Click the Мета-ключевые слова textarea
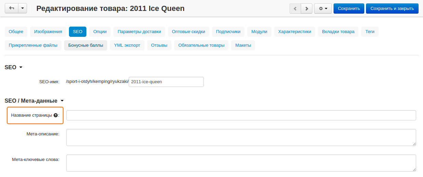This screenshot has width=423, height=177. click(x=241, y=163)
